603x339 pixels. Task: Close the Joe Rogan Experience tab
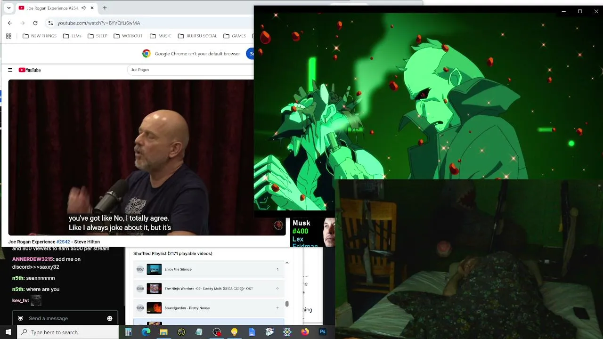click(92, 8)
